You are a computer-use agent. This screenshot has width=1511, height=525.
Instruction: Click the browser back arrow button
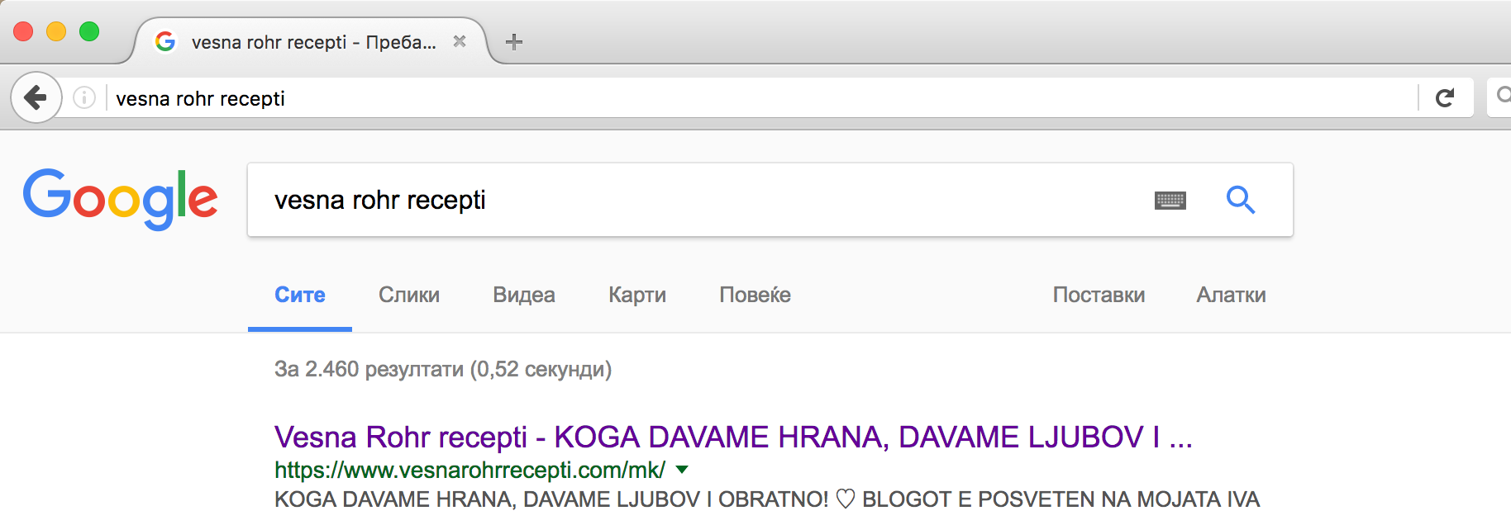point(36,97)
